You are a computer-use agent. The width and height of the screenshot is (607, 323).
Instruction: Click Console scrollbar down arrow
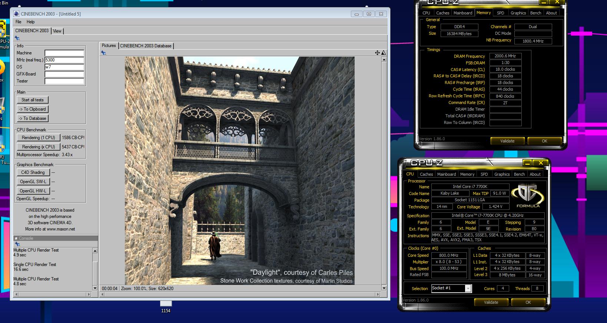(x=95, y=288)
